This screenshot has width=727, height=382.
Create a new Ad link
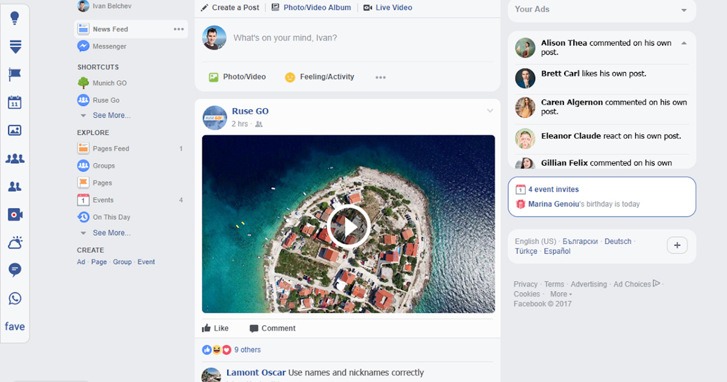tap(81, 262)
